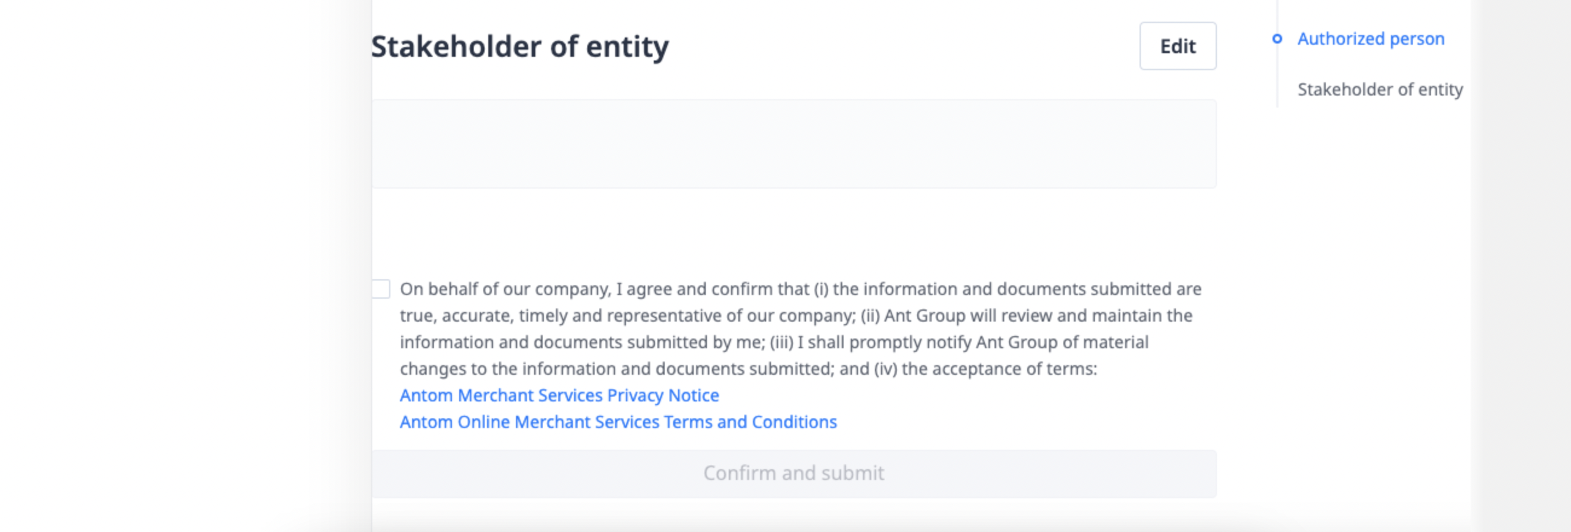Click the empty gray stakeholder details panel
The height and width of the screenshot is (532, 1571).
(793, 144)
